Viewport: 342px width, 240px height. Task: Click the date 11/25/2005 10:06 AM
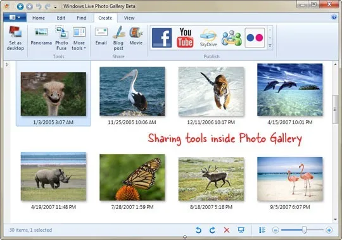click(x=132, y=122)
